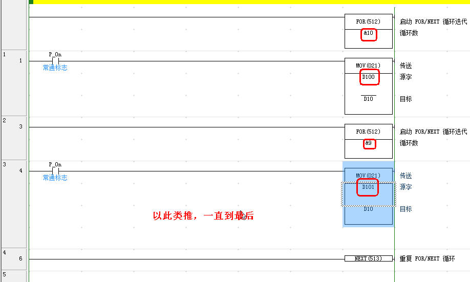Select the P_On contact in rung 3
Image resolution: width=470 pixels, height=282 pixels.
tap(55, 171)
